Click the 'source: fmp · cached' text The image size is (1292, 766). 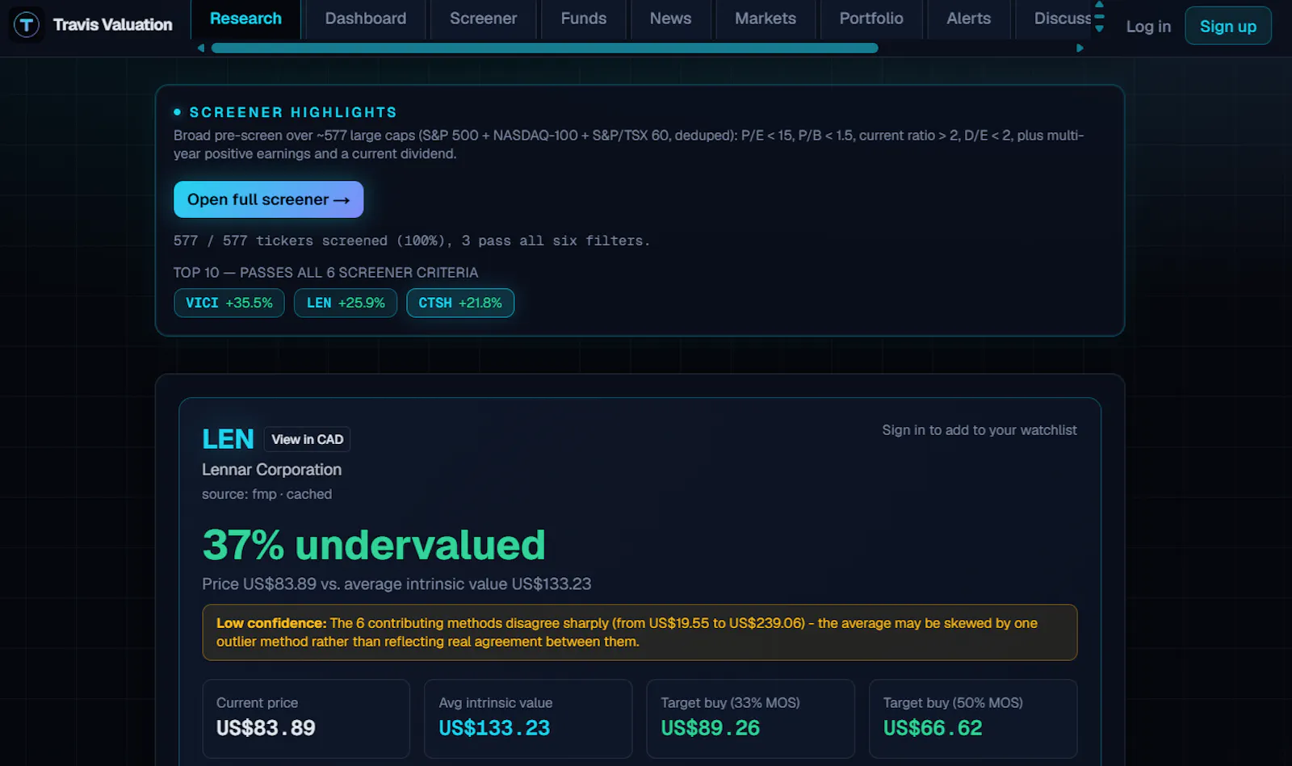[x=266, y=494]
